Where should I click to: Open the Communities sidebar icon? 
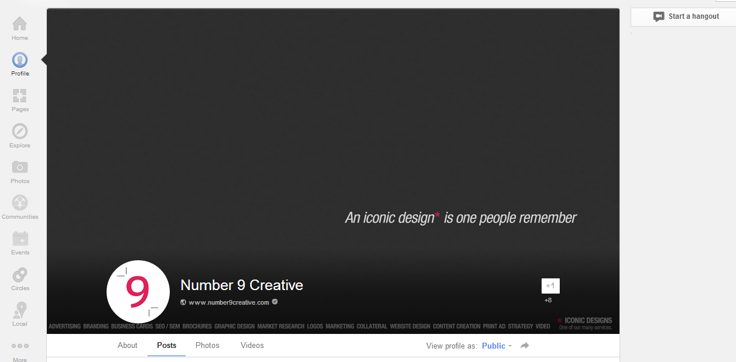(x=20, y=203)
